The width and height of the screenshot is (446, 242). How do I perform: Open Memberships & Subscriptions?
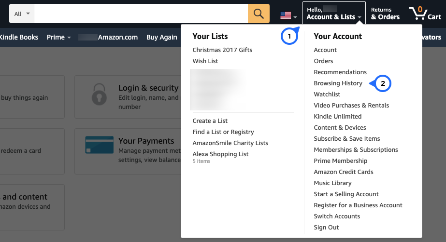tap(356, 150)
